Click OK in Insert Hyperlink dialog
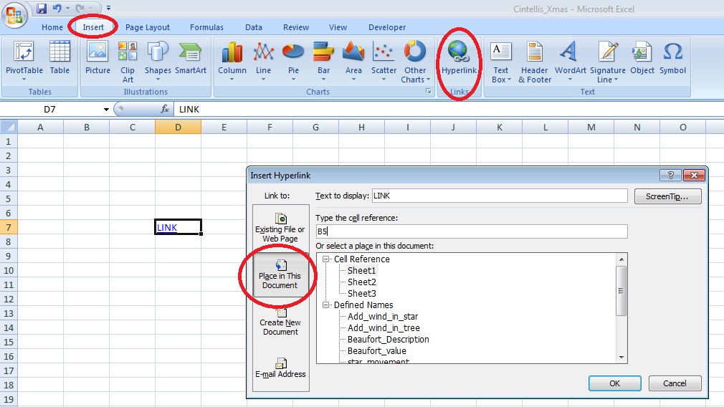Image resolution: width=724 pixels, height=407 pixels. point(614,383)
